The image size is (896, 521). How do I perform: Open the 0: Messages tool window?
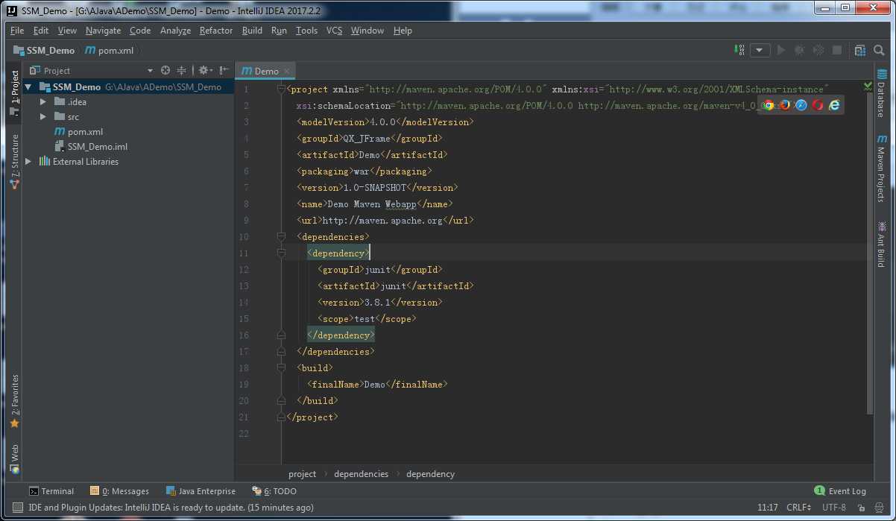click(119, 491)
